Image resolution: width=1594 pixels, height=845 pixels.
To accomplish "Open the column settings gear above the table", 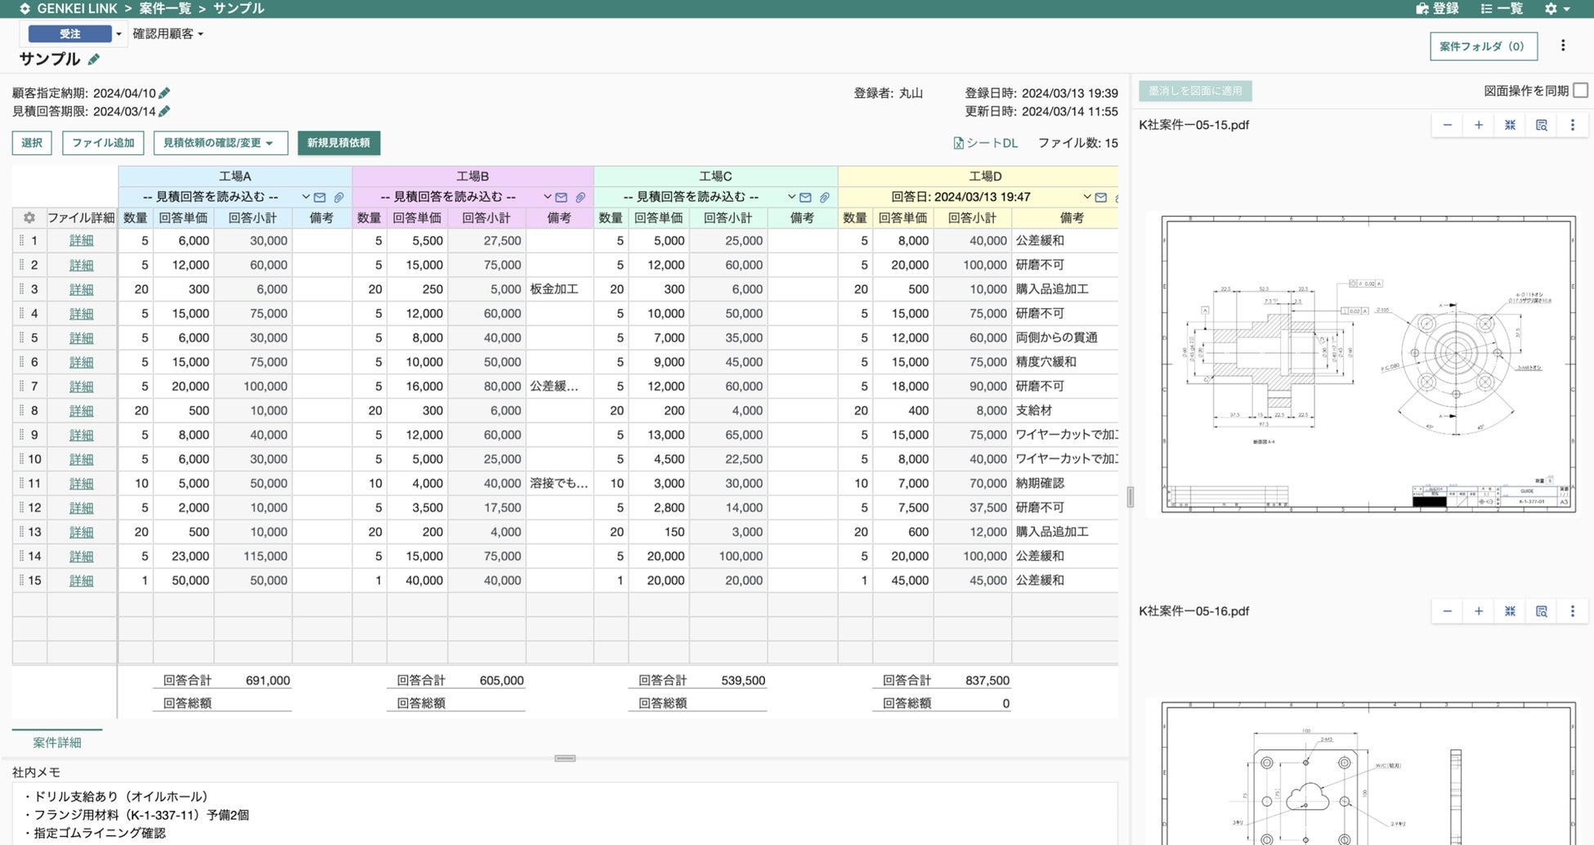I will (29, 217).
